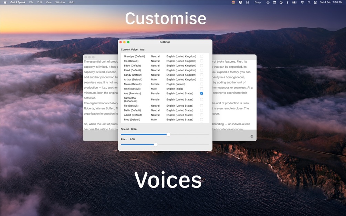Click the Speed slider handle
This screenshot has width=346, height=216.
pyautogui.click(x=168, y=134)
